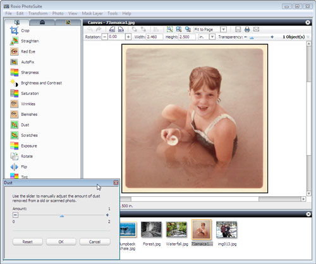Open the Sharpness adjustment
Screen dimensions: 316x264
point(24,72)
